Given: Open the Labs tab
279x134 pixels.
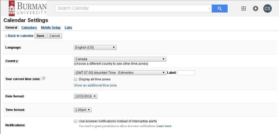Looking at the screenshot, I should (69, 28).
